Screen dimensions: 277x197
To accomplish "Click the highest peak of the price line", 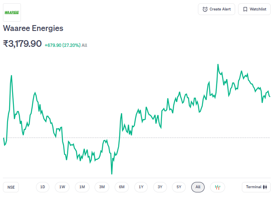I will pyautogui.click(x=218, y=65).
